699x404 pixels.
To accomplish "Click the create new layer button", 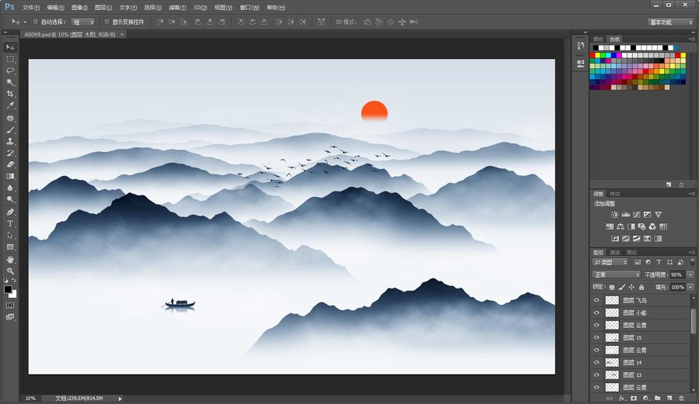I will [x=669, y=399].
